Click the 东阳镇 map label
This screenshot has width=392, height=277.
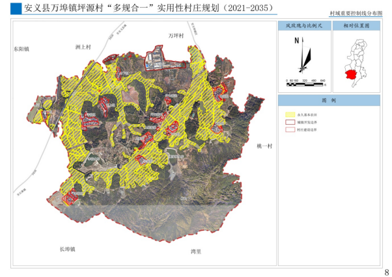pyautogui.click(x=21, y=49)
